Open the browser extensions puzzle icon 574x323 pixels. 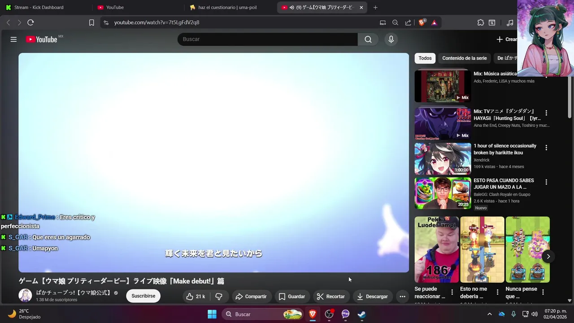pyautogui.click(x=481, y=22)
